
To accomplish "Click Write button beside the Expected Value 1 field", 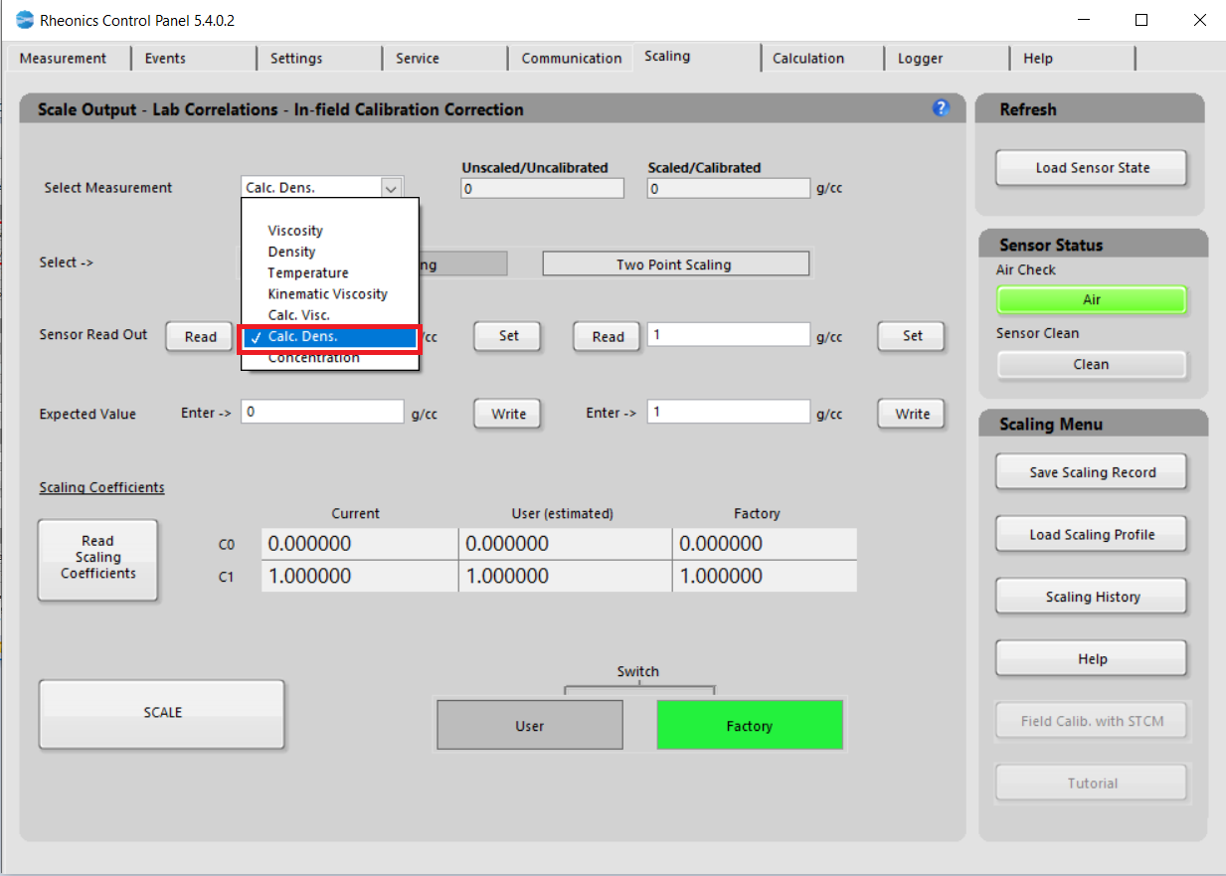I will [912, 414].
